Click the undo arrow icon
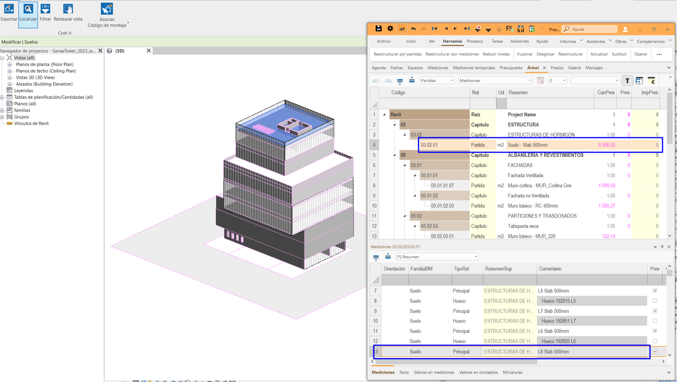The height and width of the screenshot is (382, 677). coord(413,29)
